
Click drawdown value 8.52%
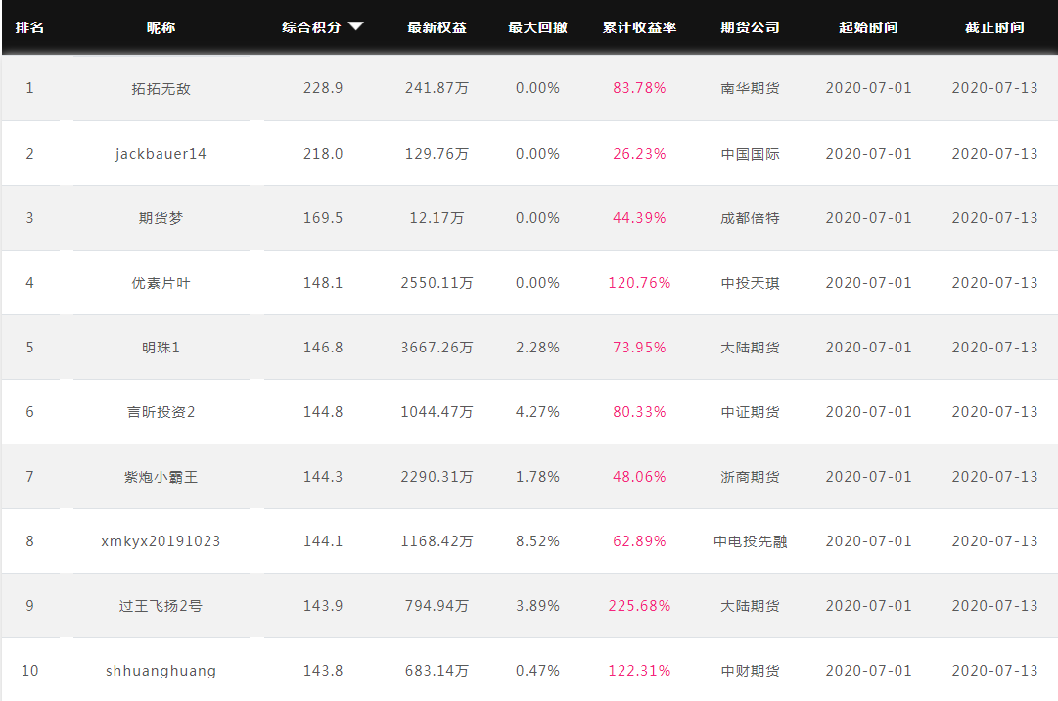click(x=537, y=541)
